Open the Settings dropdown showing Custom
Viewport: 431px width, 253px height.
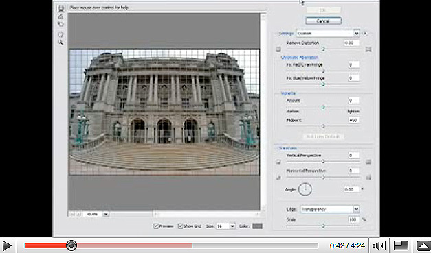[x=328, y=34]
